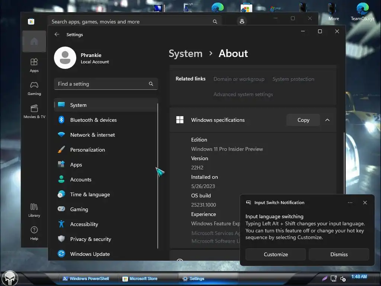Click Microsoft Store search box
The height and width of the screenshot is (286, 381).
134,21
